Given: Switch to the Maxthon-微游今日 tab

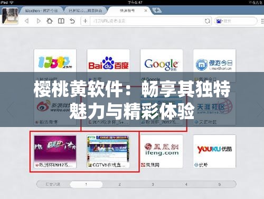Looking at the screenshot, I should pyautogui.click(x=42, y=11).
